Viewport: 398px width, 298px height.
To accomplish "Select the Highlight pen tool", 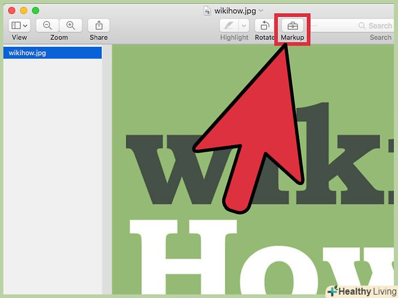I will (x=229, y=25).
